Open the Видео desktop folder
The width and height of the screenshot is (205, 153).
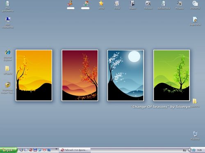coord(132,5)
